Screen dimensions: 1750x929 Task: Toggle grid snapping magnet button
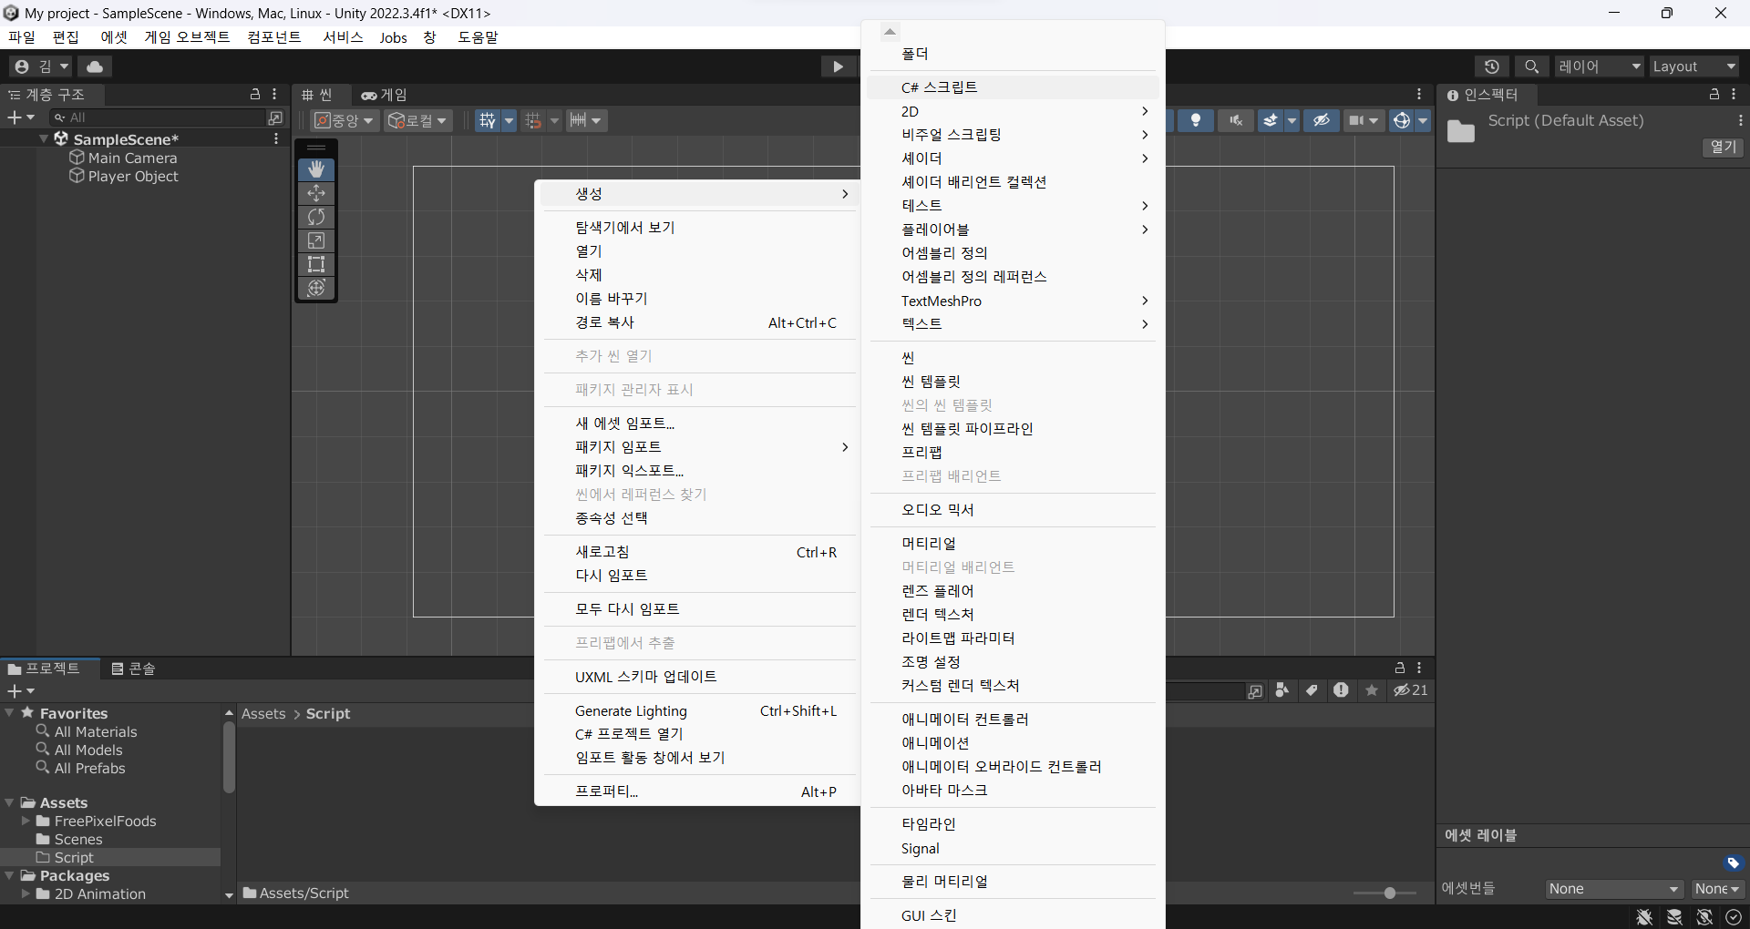point(533,120)
